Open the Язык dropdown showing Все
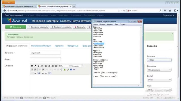Image resolution: width=181 pixels, height=101 pixels. 159,89
